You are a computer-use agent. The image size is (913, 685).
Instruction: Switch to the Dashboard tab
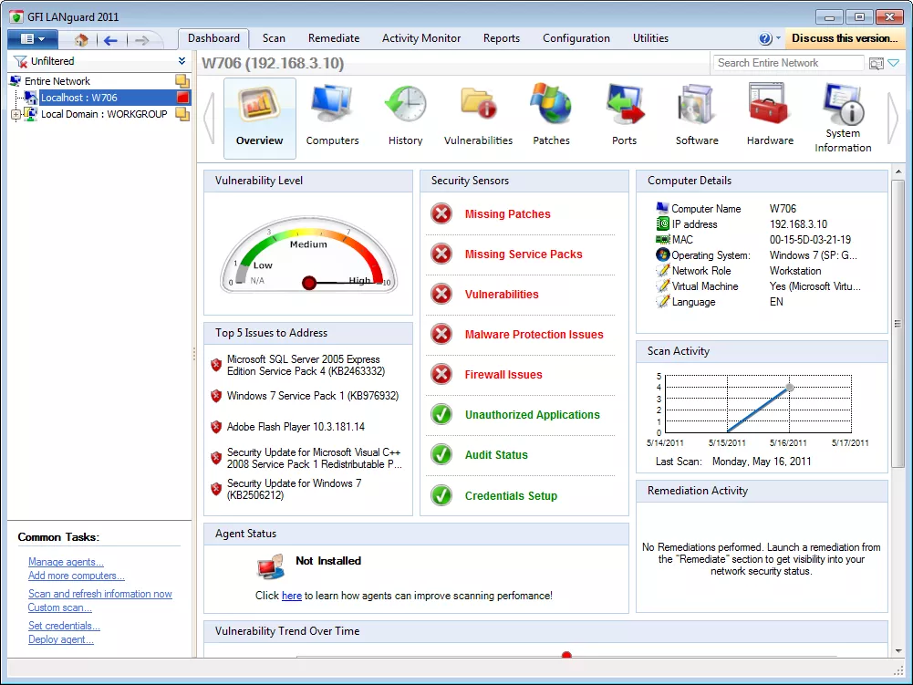(213, 38)
